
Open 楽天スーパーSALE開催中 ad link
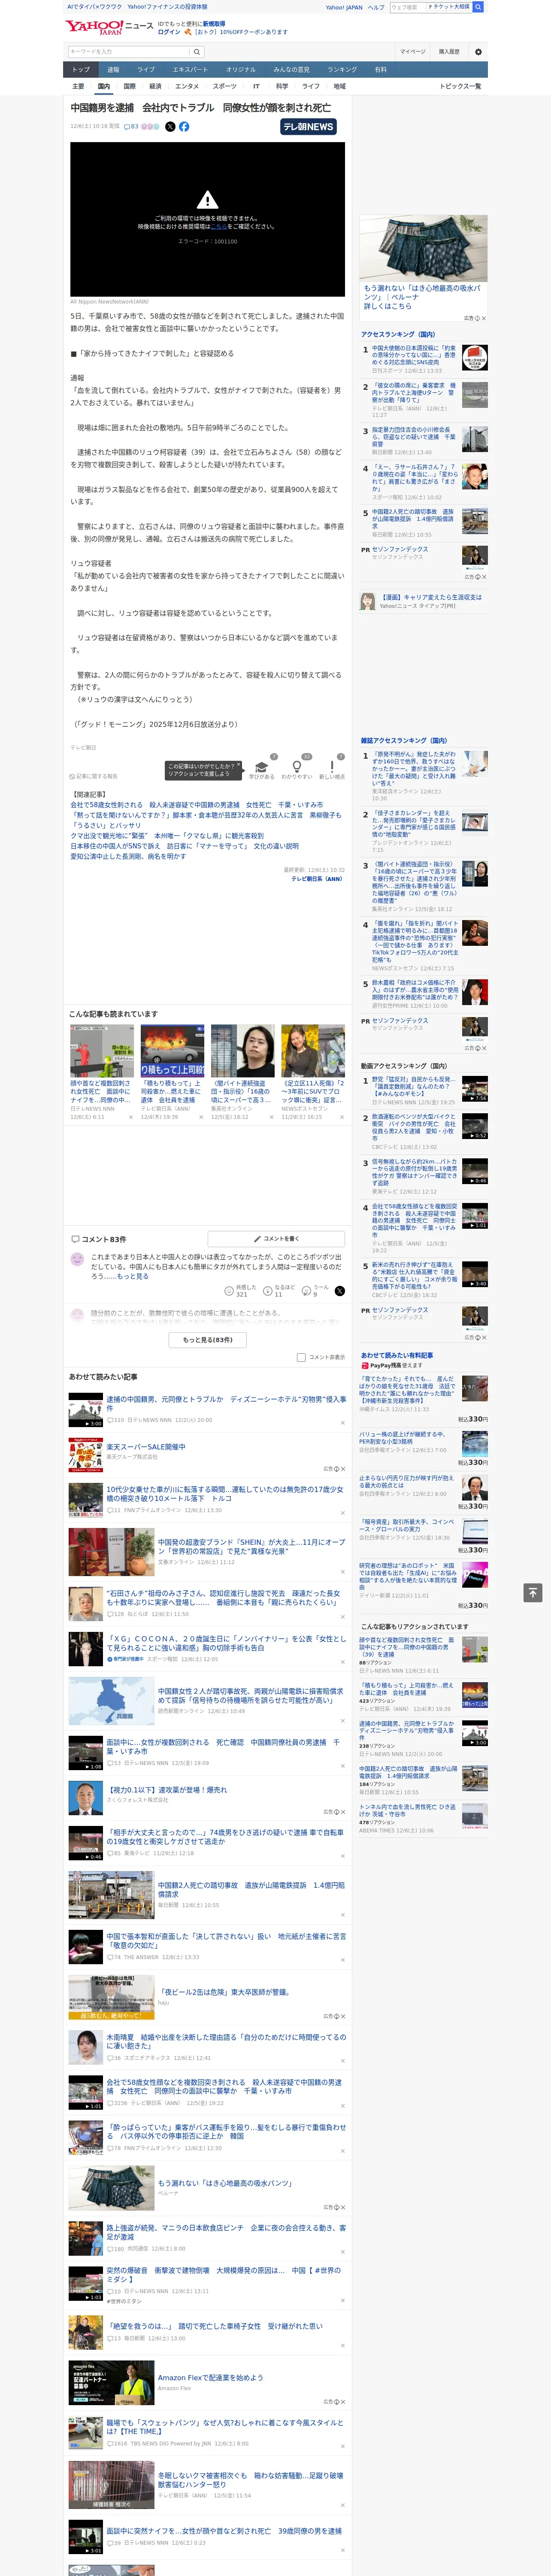click(x=146, y=1447)
